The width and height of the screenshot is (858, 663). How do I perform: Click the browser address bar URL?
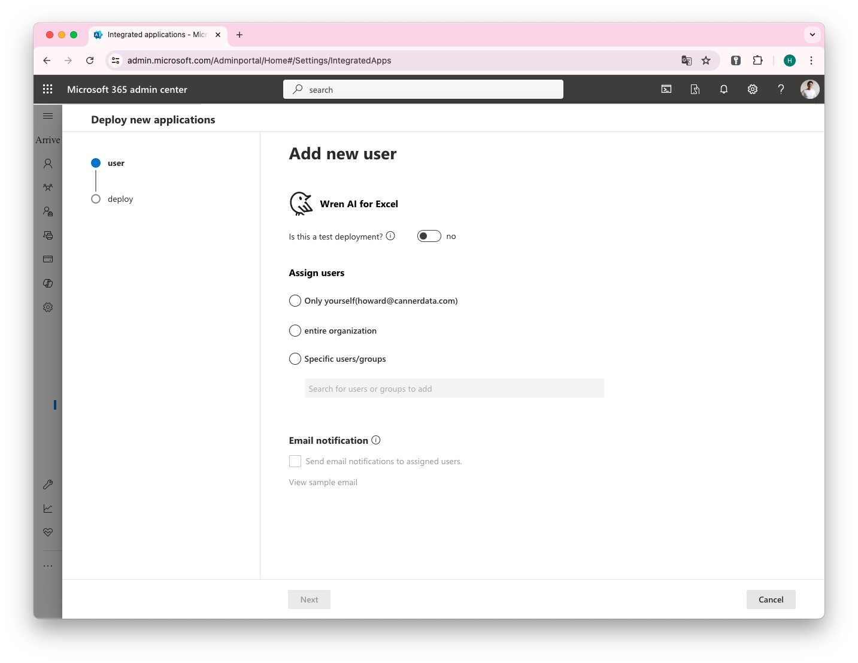click(x=259, y=60)
